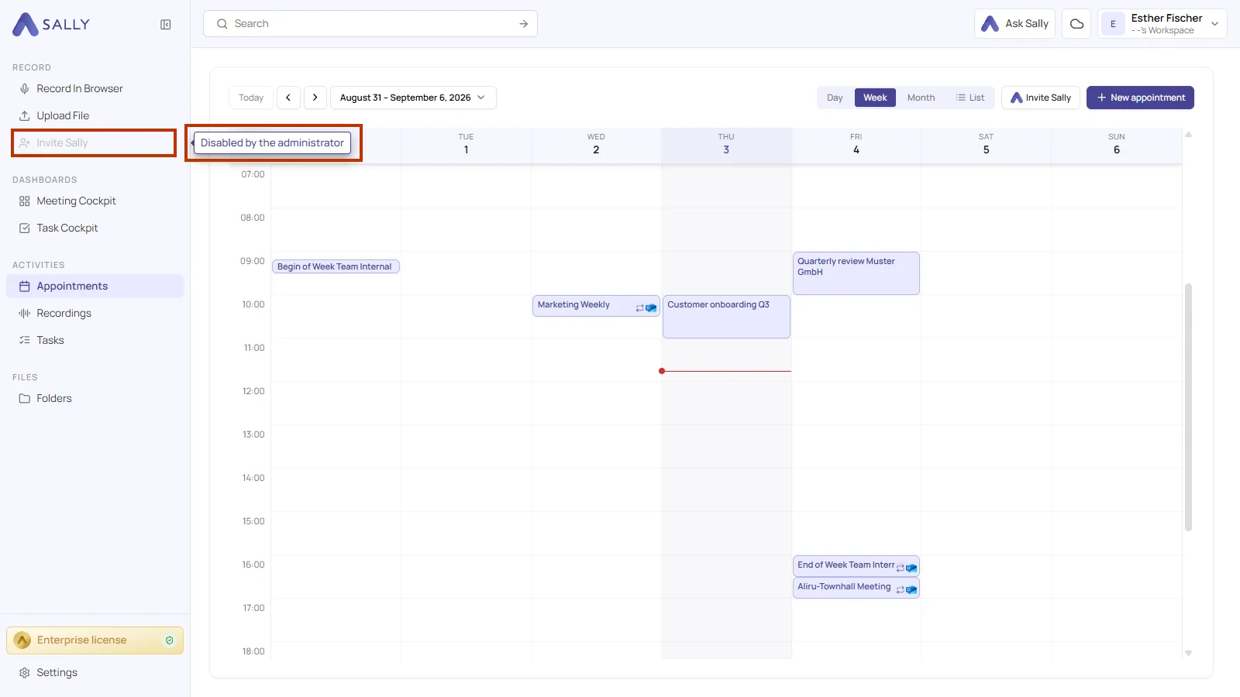Go to the next week arrow

click(x=315, y=98)
